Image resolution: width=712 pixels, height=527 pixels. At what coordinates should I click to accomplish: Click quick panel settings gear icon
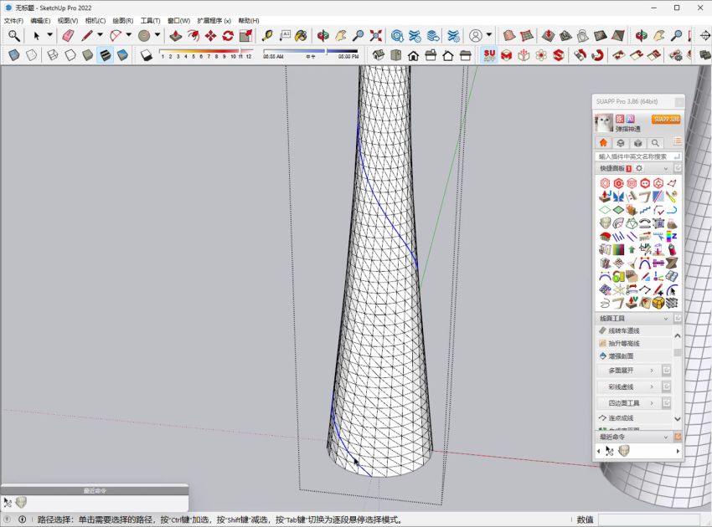[639, 168]
